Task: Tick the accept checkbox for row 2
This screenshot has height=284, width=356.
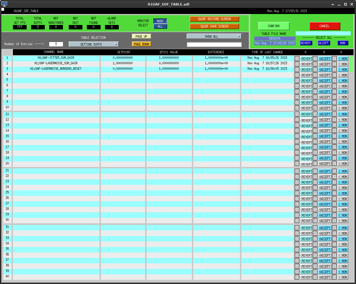Action: [x=315, y=64]
